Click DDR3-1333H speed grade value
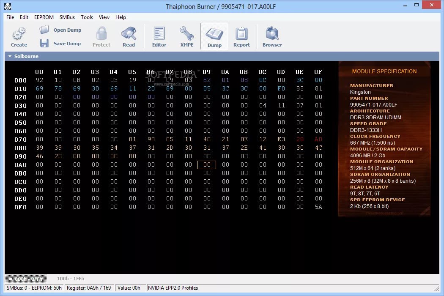444x296 pixels. click(x=366, y=130)
